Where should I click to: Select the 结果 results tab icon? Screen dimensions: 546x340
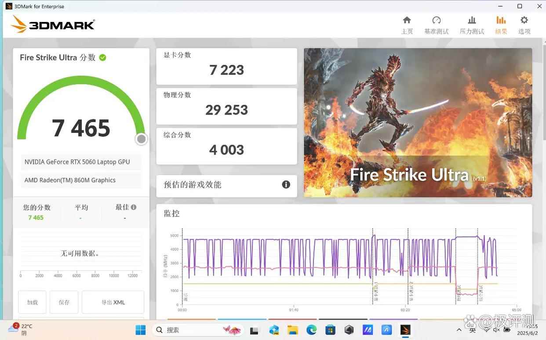click(501, 20)
